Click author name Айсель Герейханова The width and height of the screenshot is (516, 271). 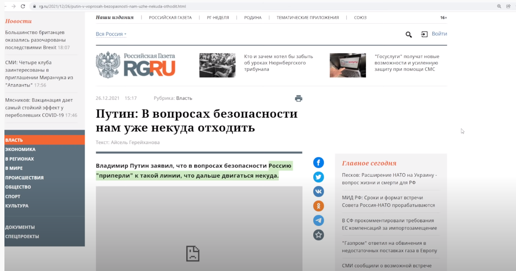click(x=135, y=143)
